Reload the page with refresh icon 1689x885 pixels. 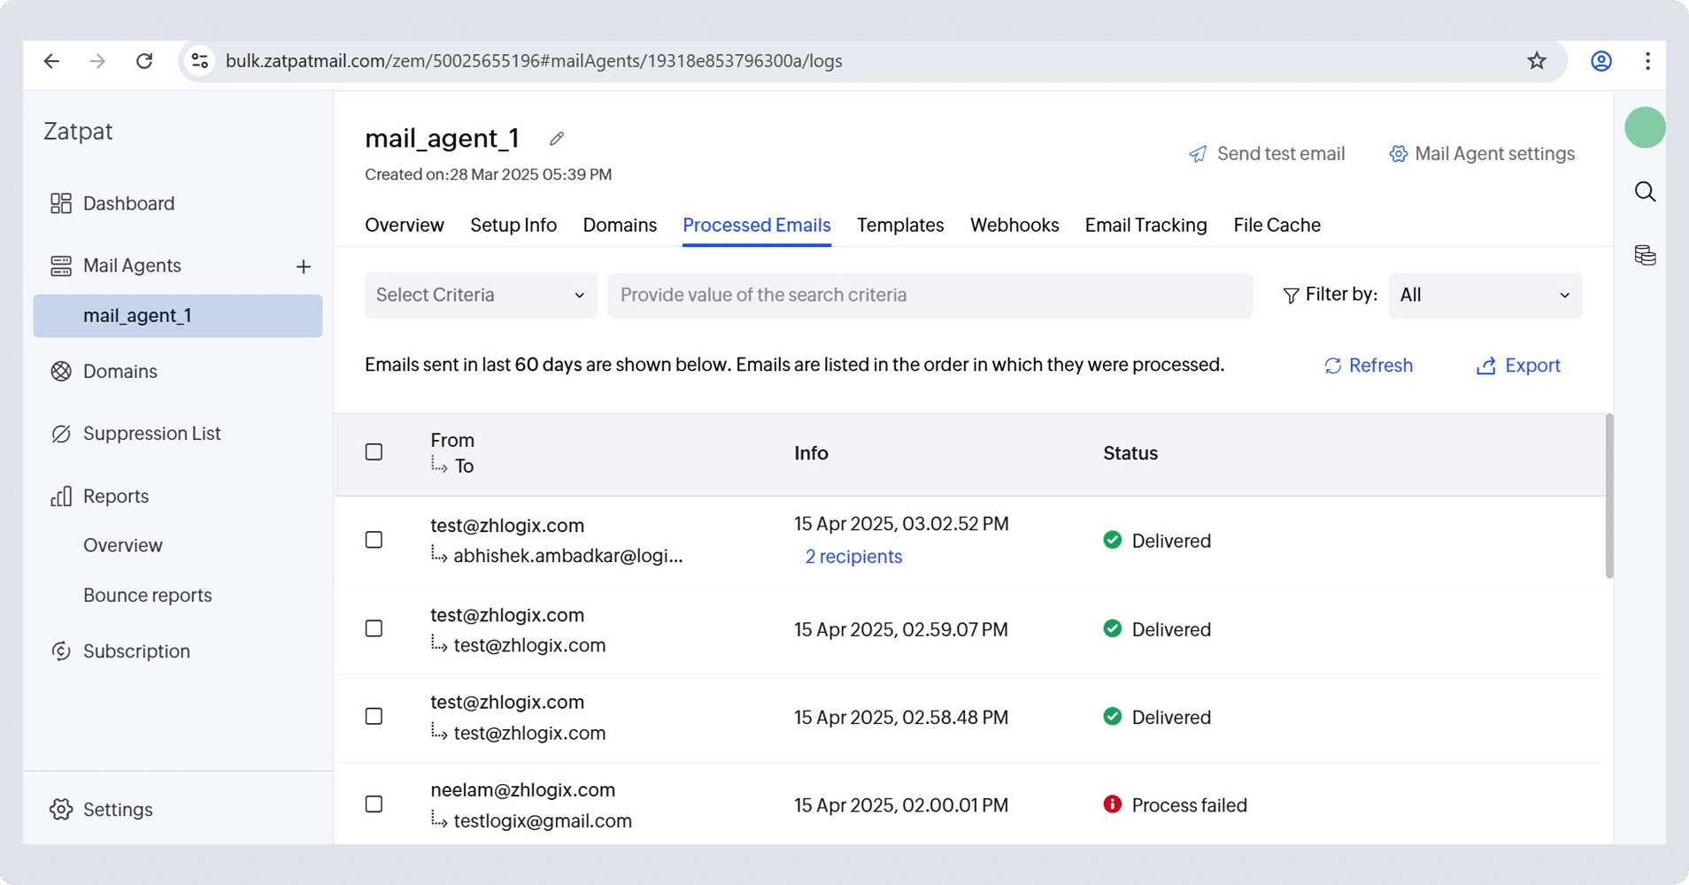point(144,61)
